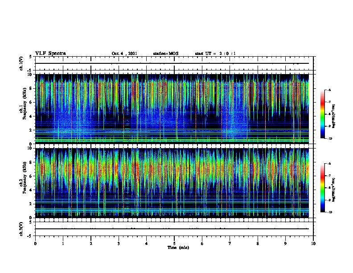
Task: Click the log(PSD) label beside ch.2 color bar
Action: (x=334, y=190)
